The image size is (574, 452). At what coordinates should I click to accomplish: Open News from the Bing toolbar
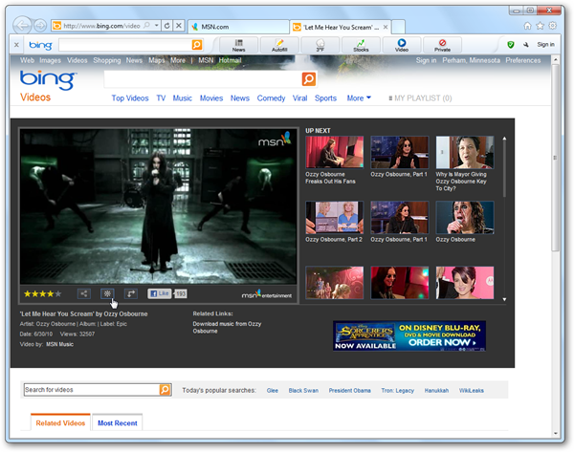[x=238, y=45]
